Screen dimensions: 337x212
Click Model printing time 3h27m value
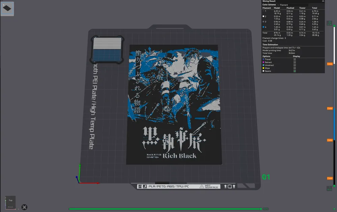pyautogui.click(x=292, y=50)
